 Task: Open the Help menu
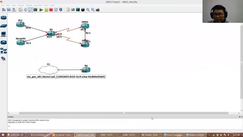tap(52, 5)
